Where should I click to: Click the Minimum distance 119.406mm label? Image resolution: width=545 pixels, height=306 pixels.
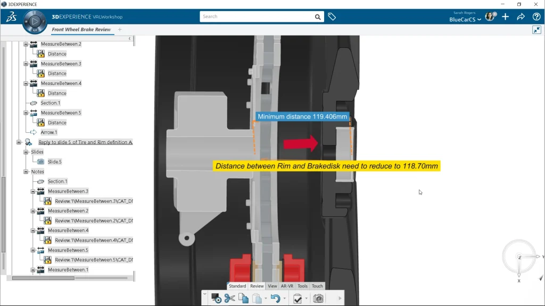click(x=302, y=117)
